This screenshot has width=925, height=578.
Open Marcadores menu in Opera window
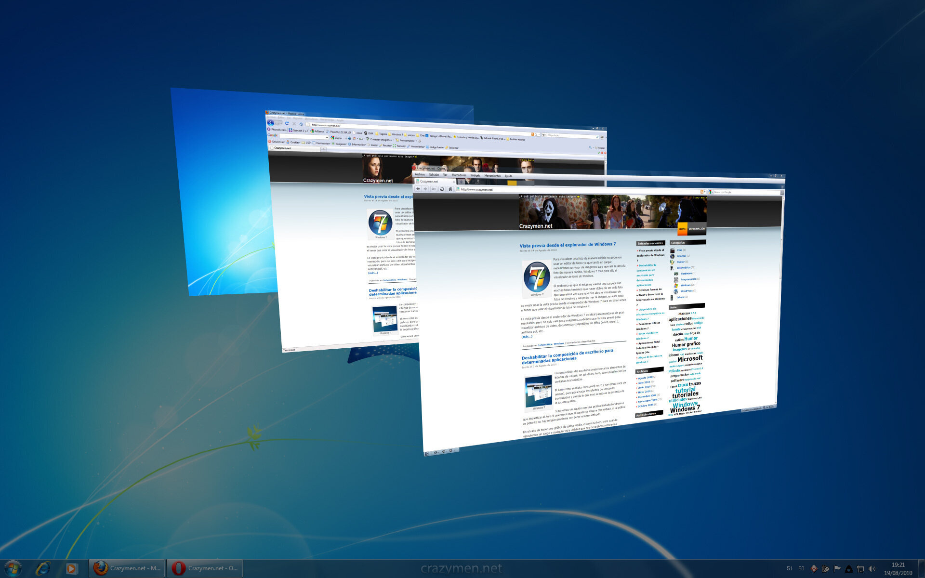tap(459, 175)
